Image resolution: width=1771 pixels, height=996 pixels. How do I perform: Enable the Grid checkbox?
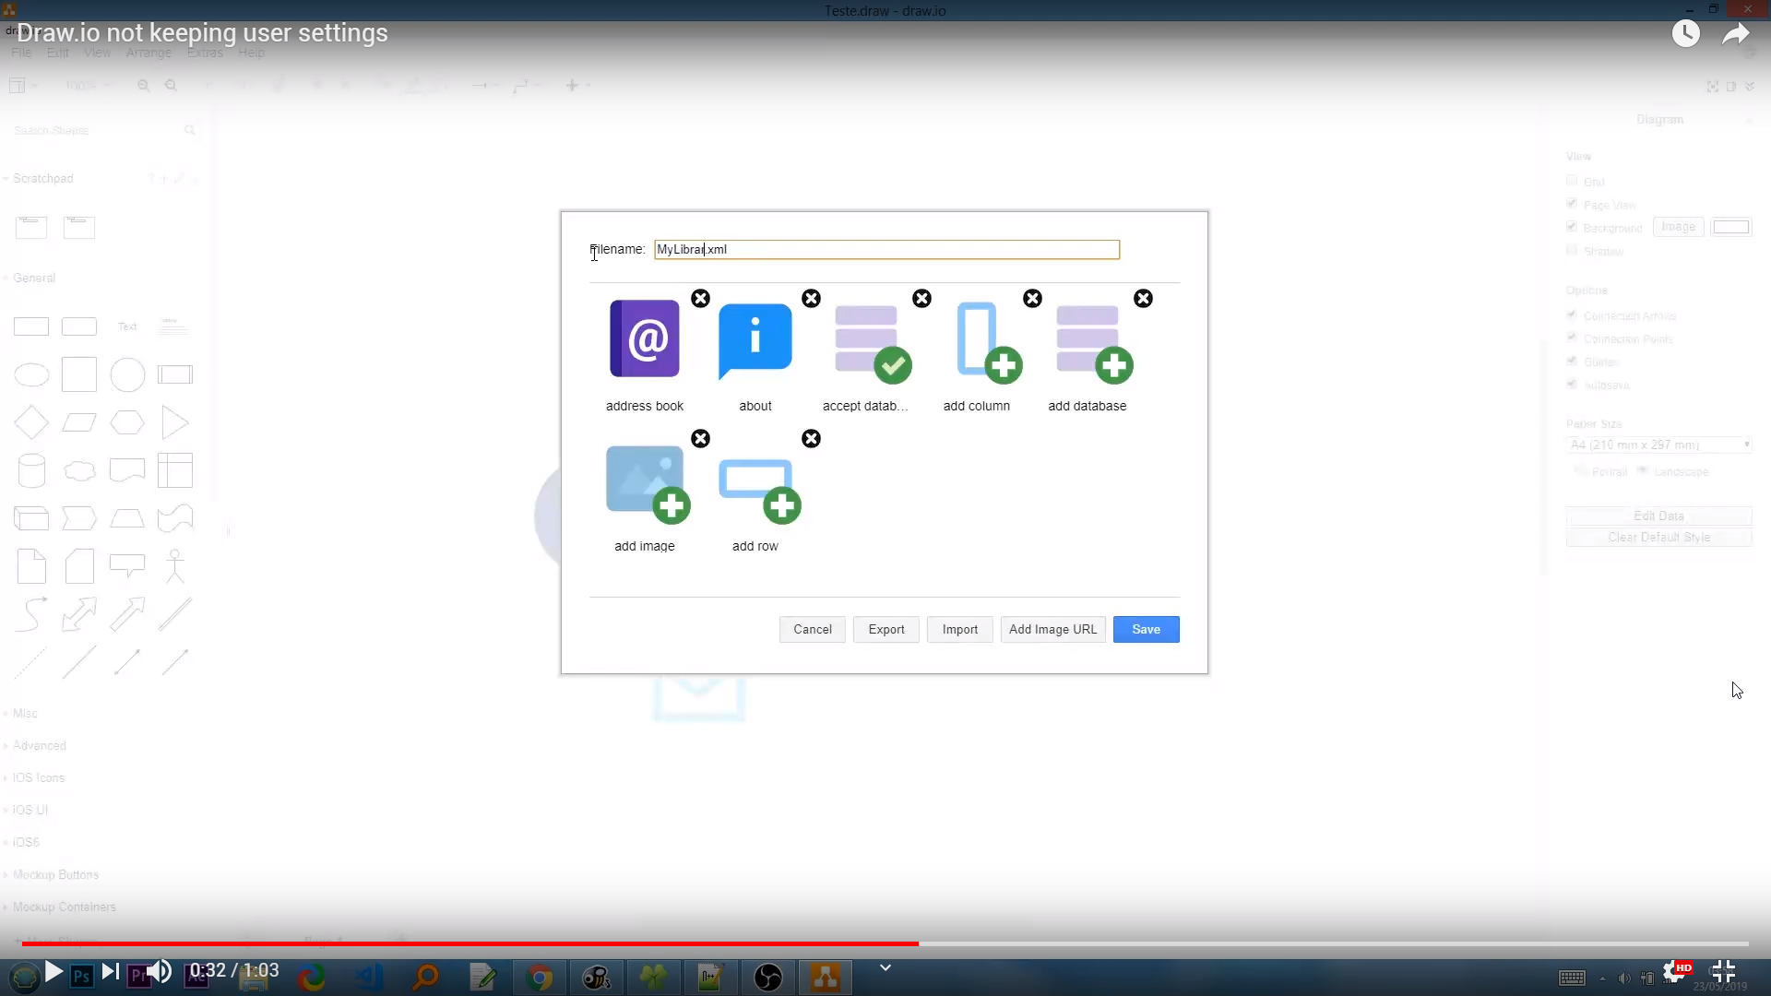tap(1572, 180)
